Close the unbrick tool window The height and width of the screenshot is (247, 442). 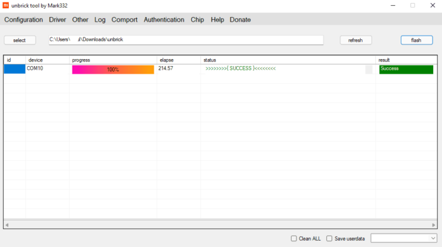[x=432, y=5]
